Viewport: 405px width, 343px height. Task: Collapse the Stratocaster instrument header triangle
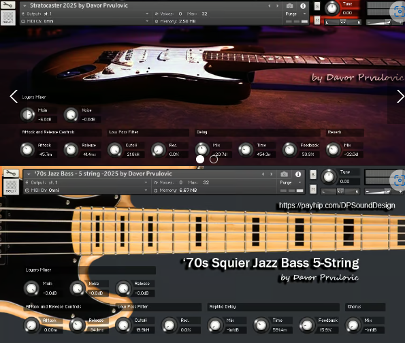(25, 5)
